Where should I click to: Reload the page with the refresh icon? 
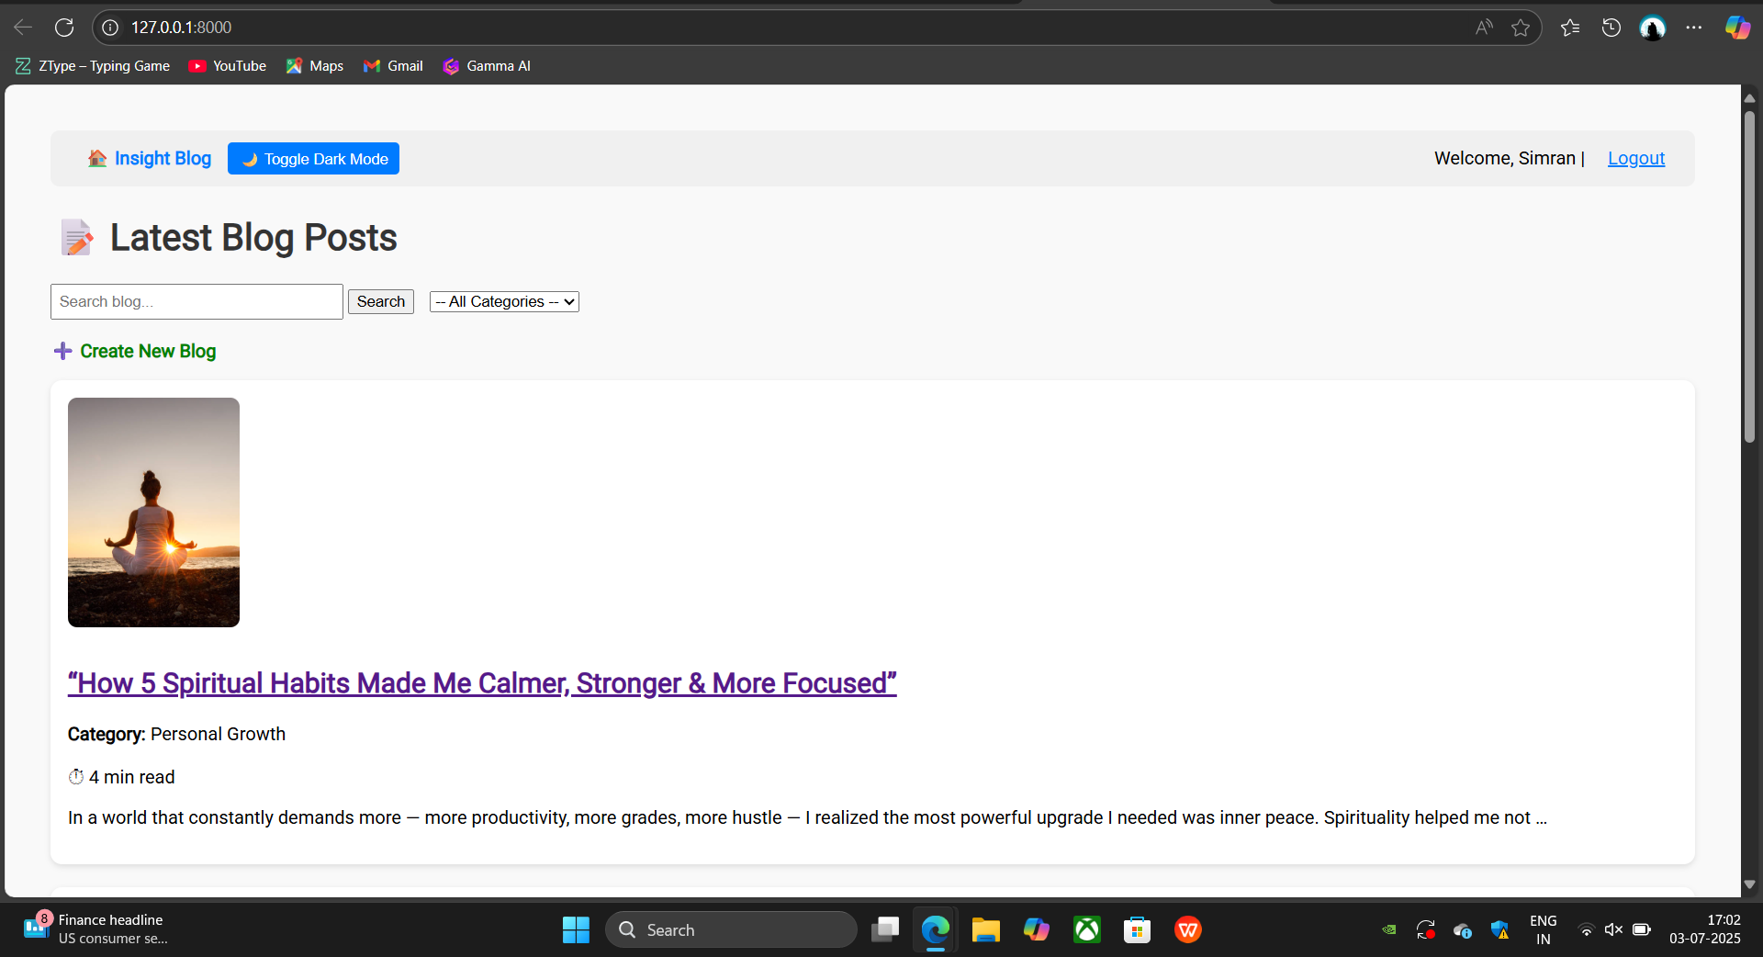(x=64, y=28)
